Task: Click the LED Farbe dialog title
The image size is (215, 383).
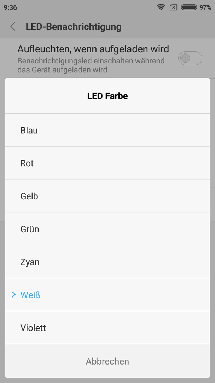Action: 107,96
